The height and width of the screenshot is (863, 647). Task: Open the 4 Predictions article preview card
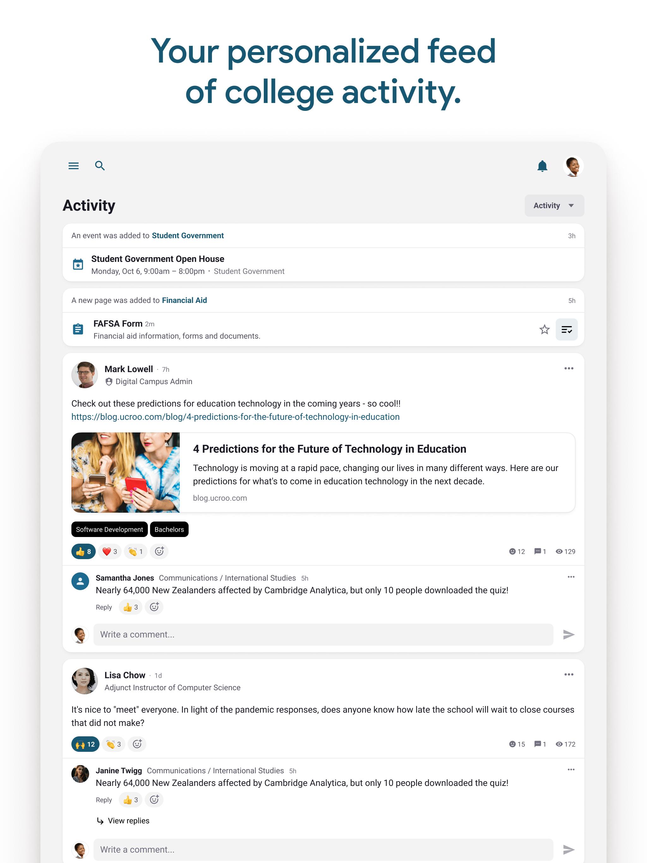coord(323,473)
